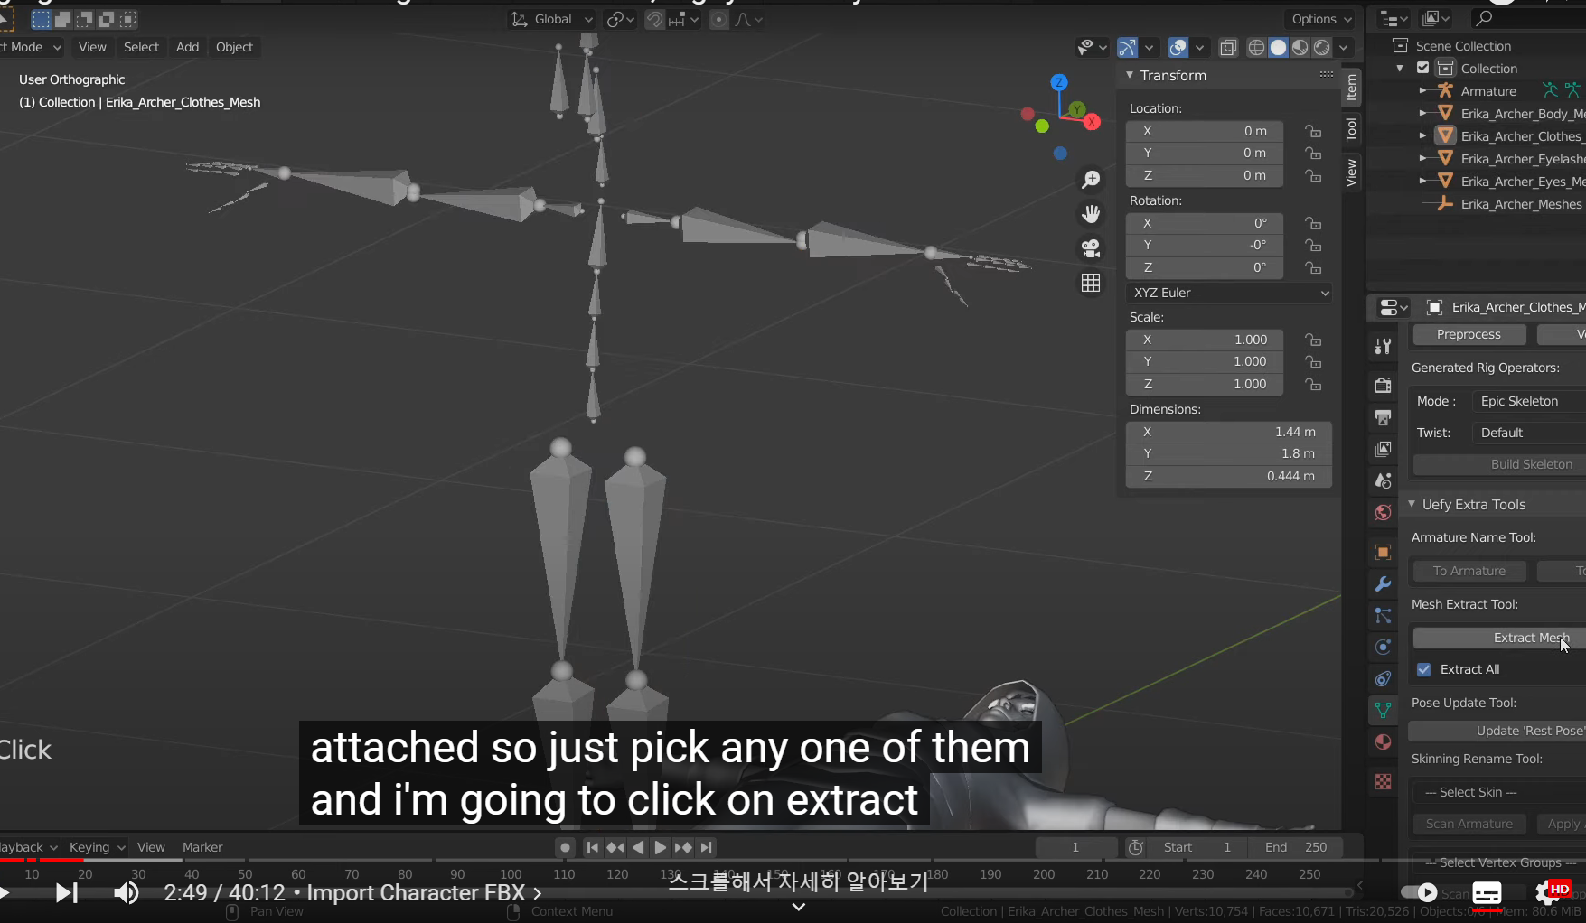Screen dimensions: 1586x923
Task: Toggle the camera view icon
Action: (1091, 248)
